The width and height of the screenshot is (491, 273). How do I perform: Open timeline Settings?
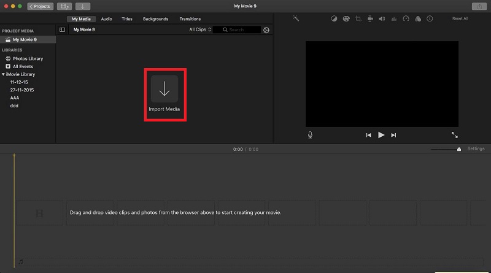click(x=476, y=148)
